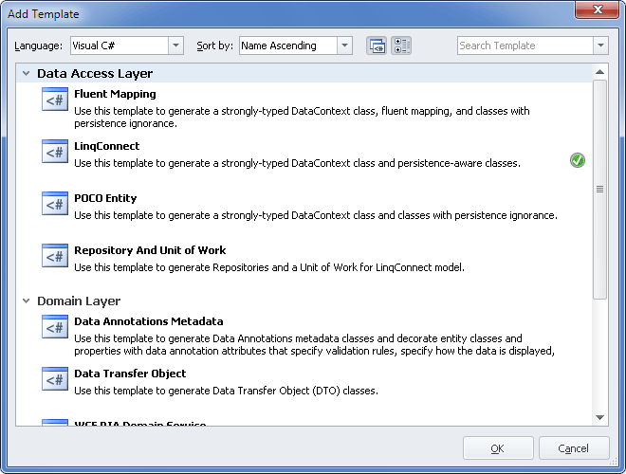This screenshot has width=626, height=474.
Task: Select the Data Annotations Metadata title
Action: (x=149, y=321)
